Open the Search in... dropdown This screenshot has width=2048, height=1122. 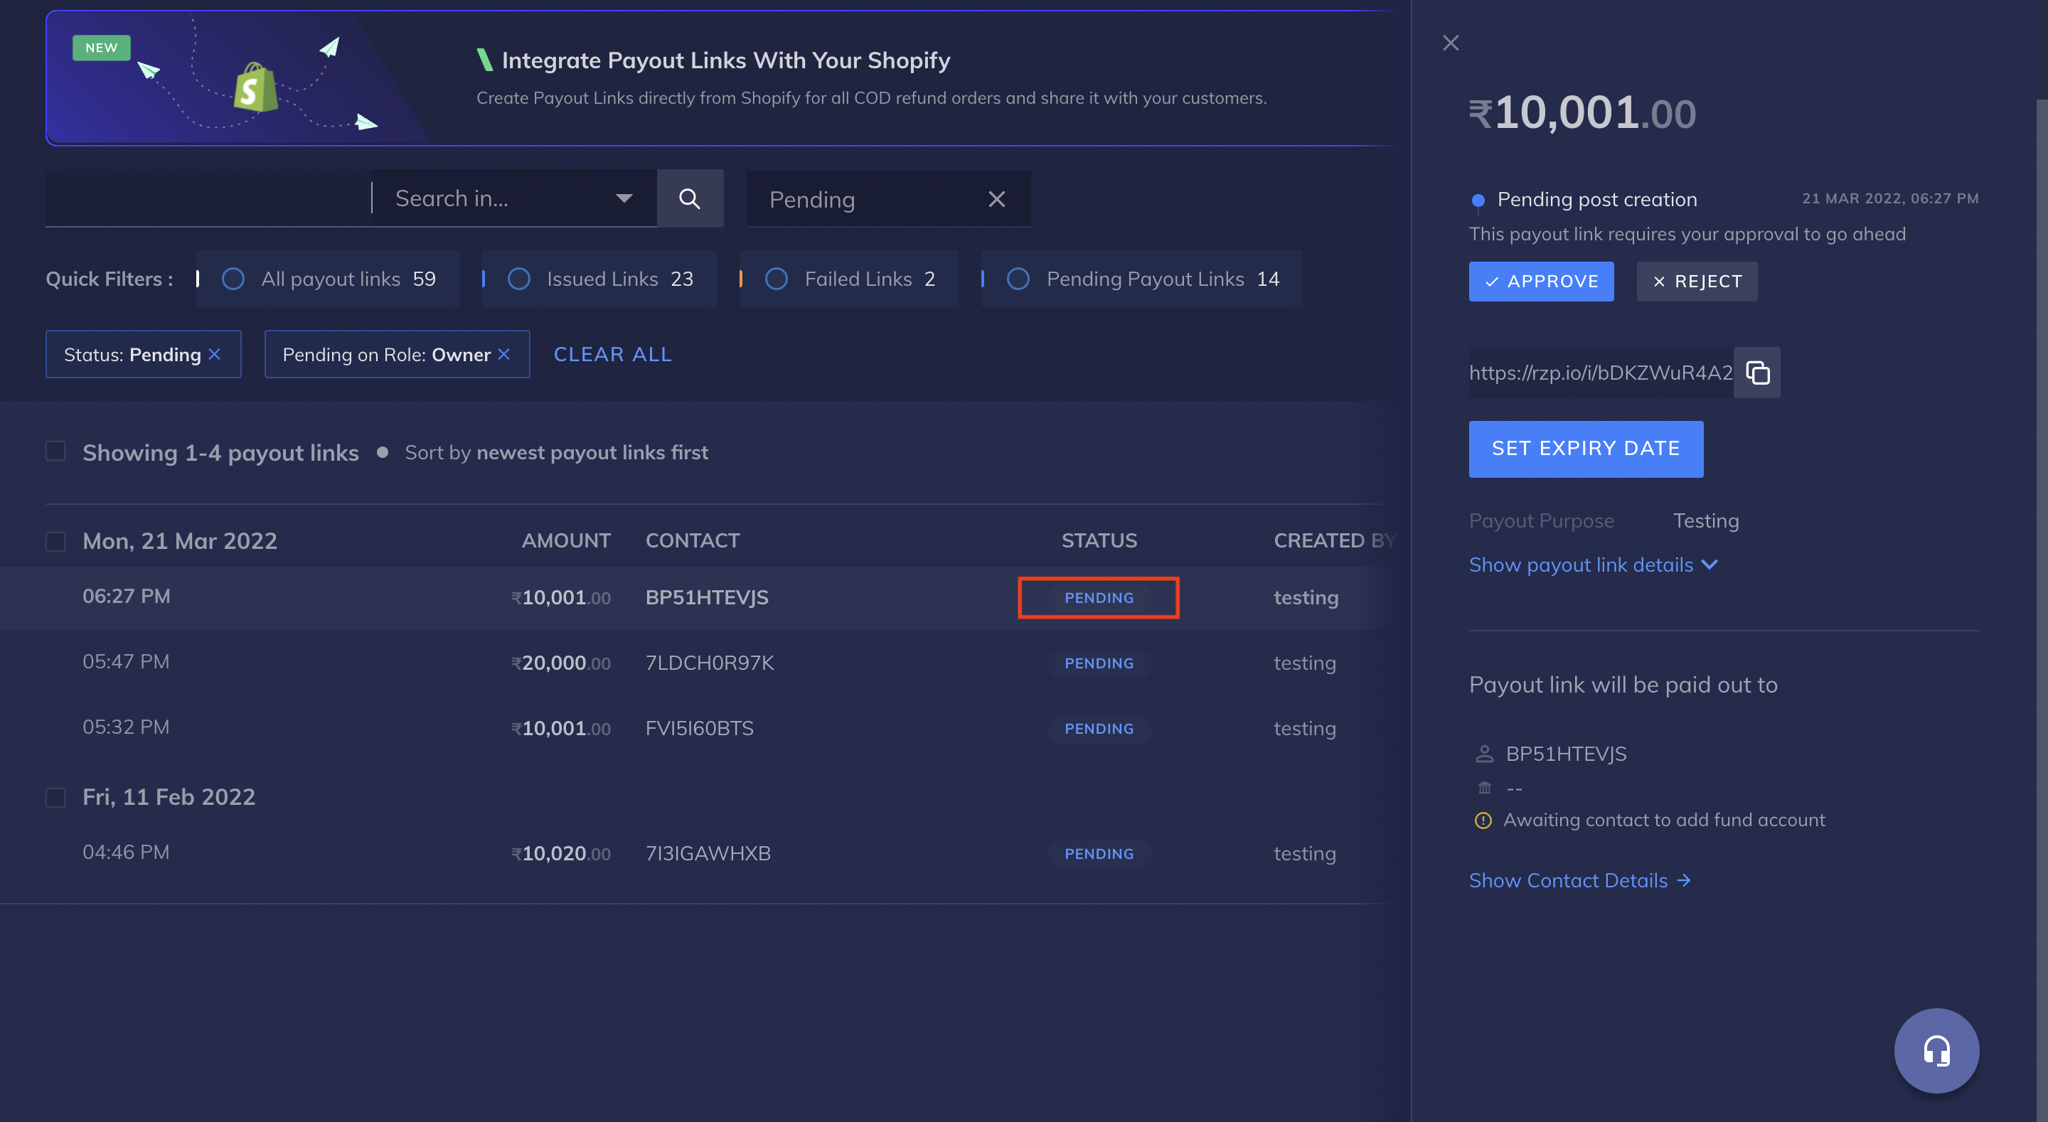[514, 198]
